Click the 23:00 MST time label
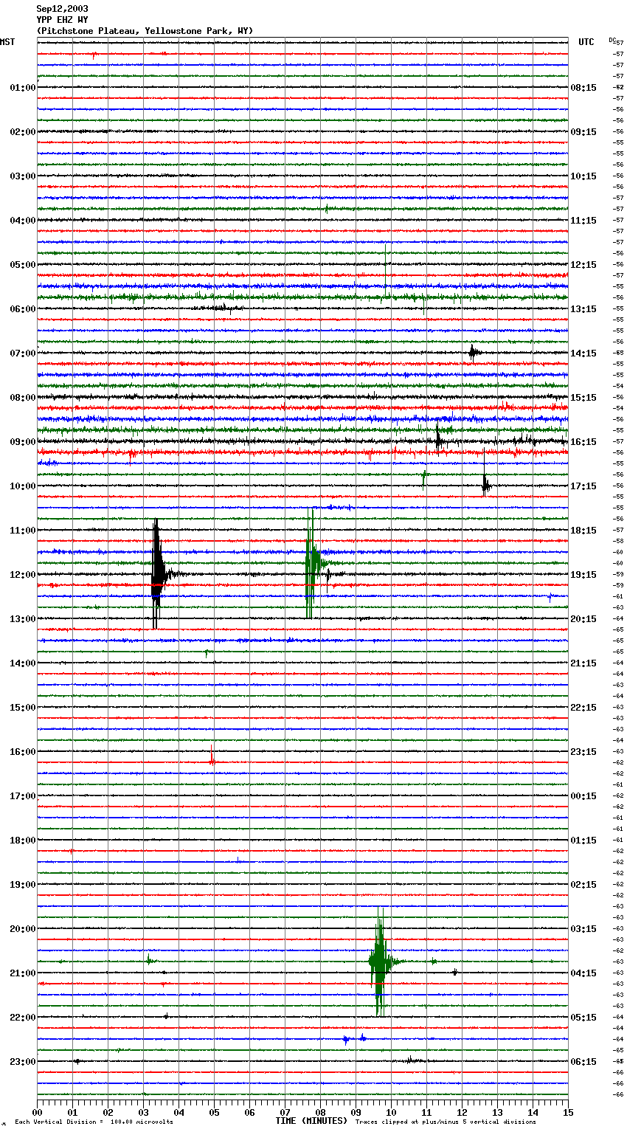The height and width of the screenshot is (1132, 627). pos(23,1062)
